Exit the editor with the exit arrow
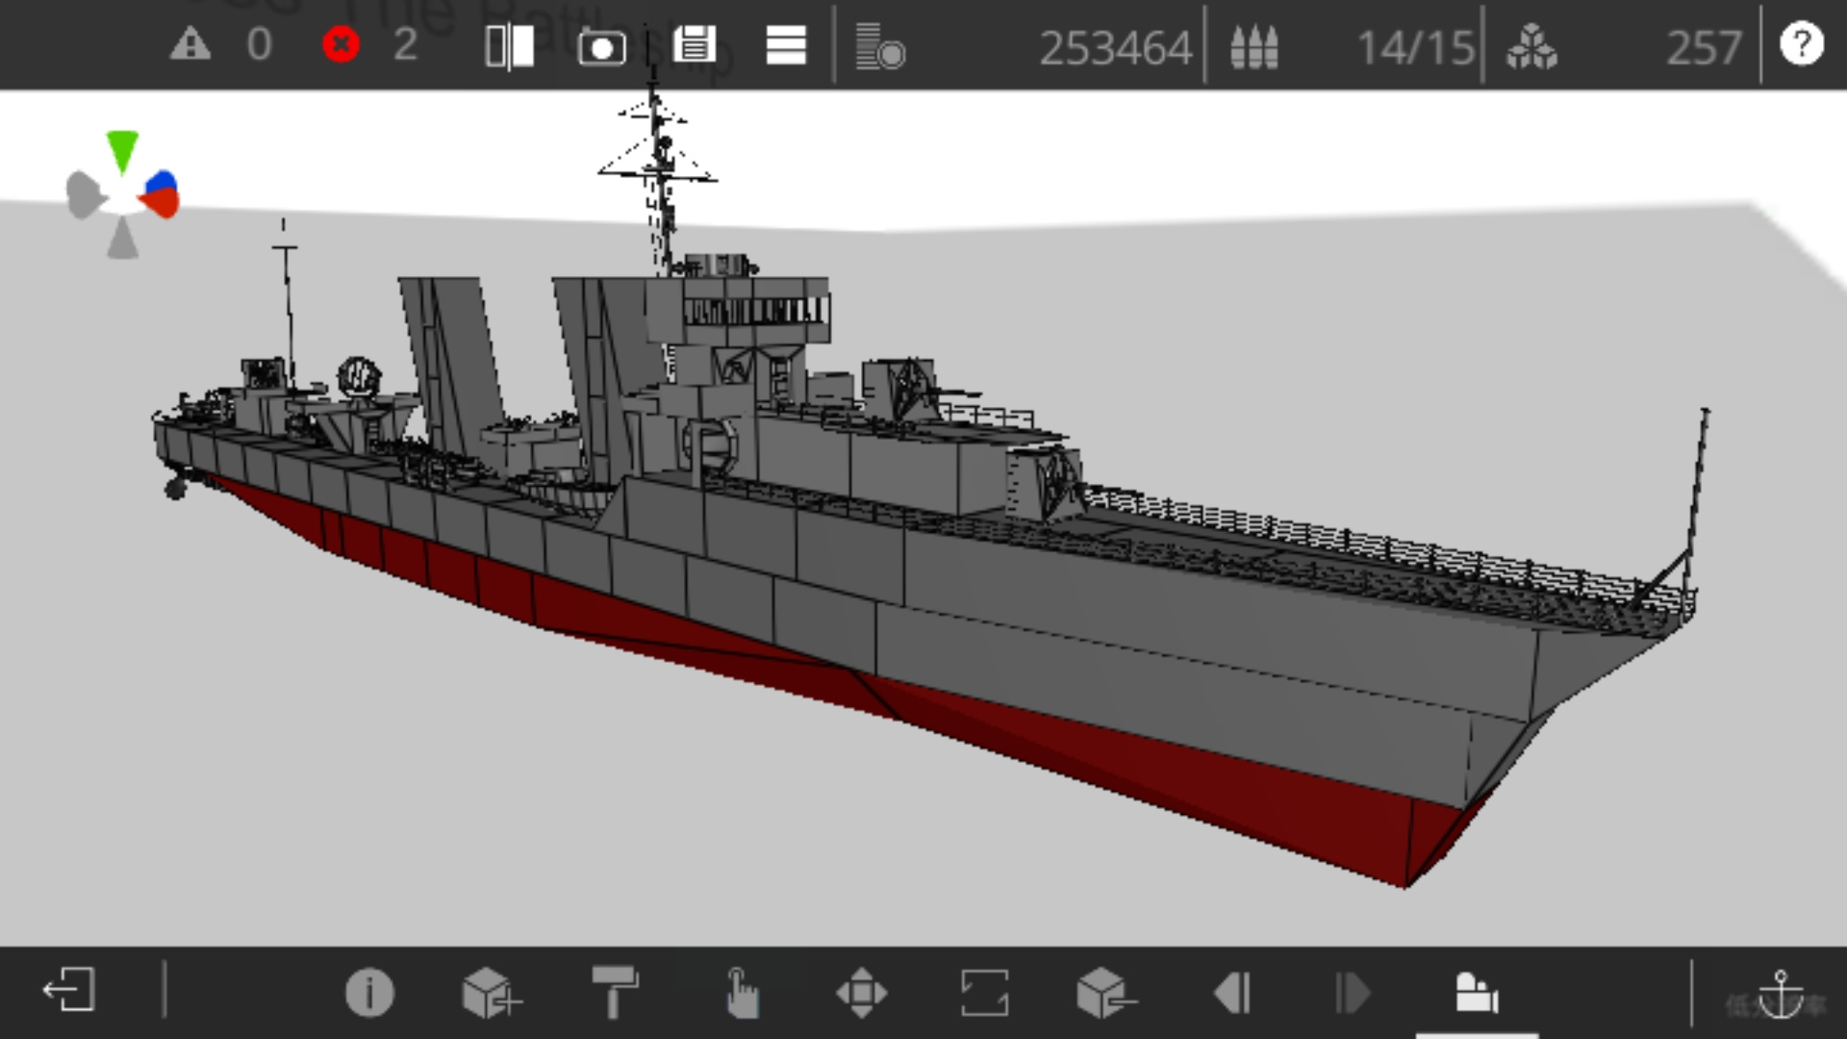The height and width of the screenshot is (1039, 1847). pyautogui.click(x=69, y=990)
